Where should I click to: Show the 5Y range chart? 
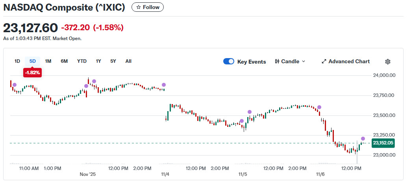pos(113,61)
